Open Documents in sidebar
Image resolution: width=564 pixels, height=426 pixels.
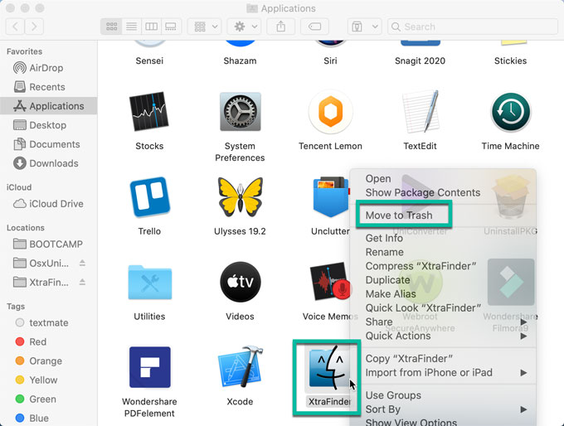pos(49,144)
